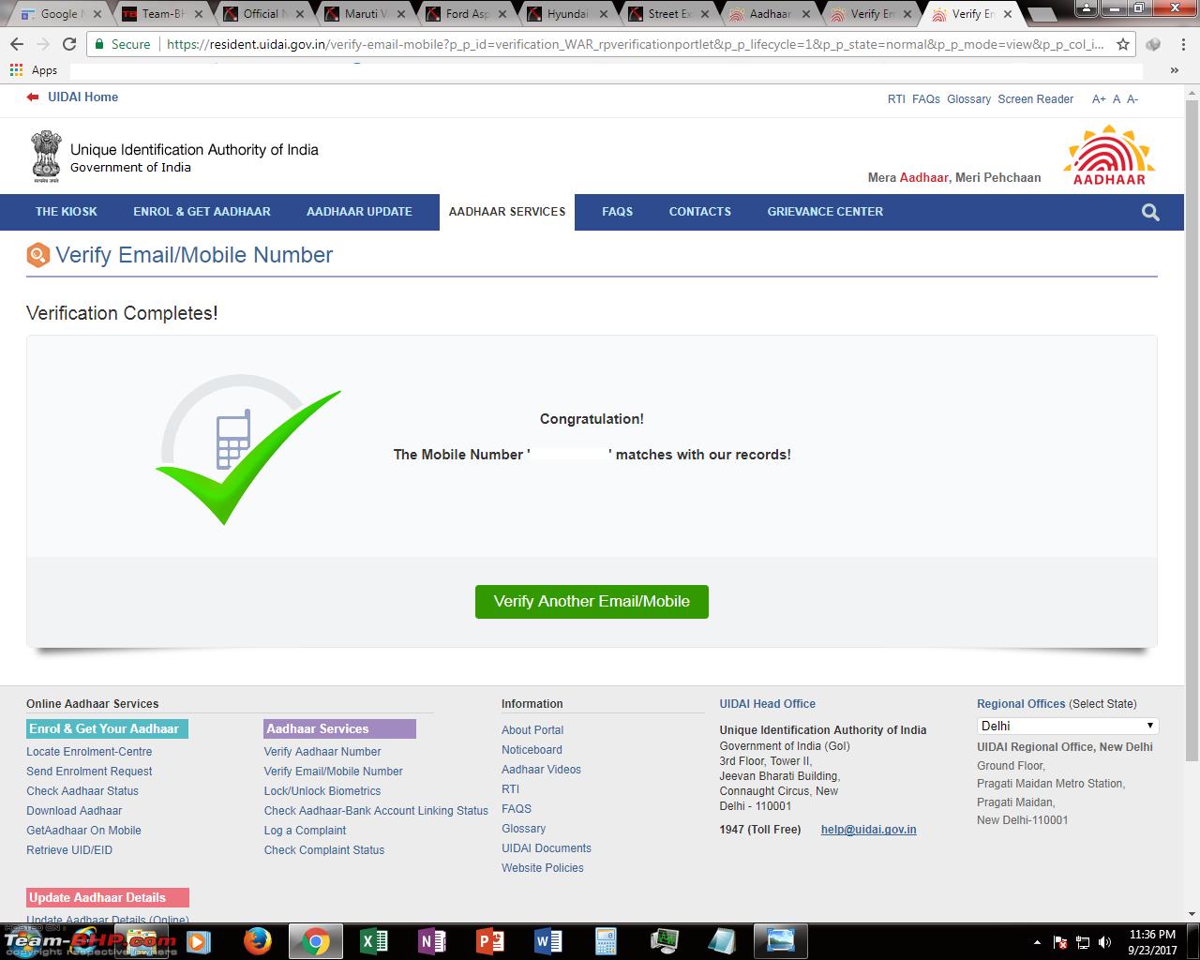The width and height of the screenshot is (1200, 960).
Task: Open Website Policies link
Action: (543, 868)
